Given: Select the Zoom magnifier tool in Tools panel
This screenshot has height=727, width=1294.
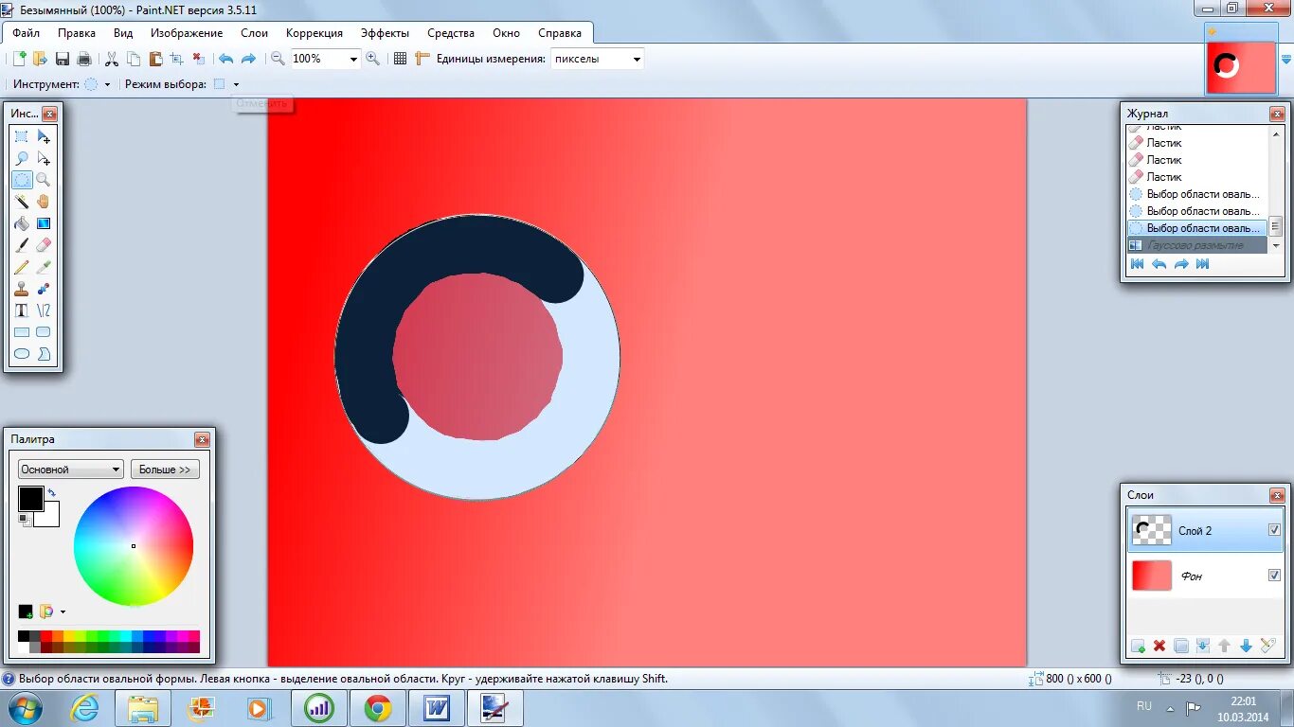Looking at the screenshot, I should [x=44, y=180].
